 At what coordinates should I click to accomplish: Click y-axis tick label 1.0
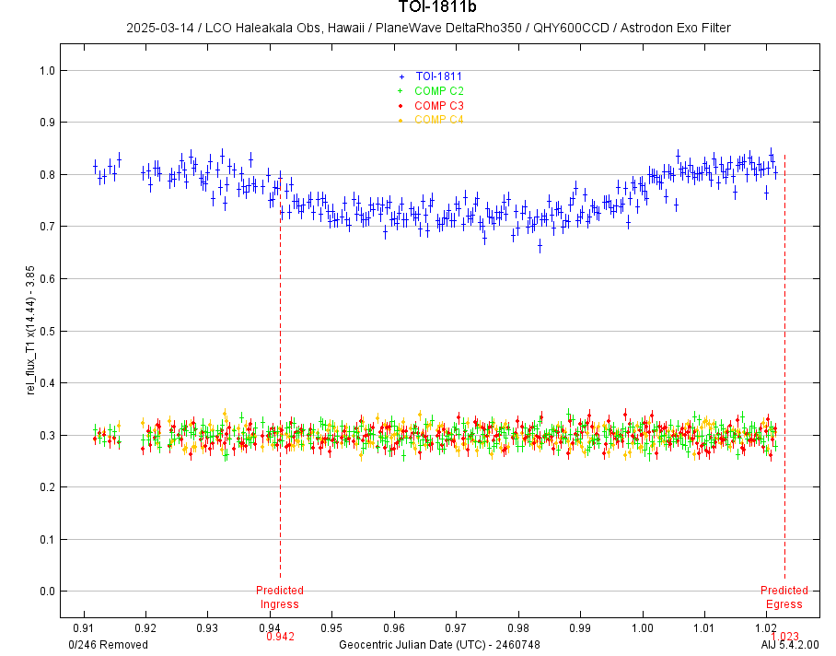48,70
